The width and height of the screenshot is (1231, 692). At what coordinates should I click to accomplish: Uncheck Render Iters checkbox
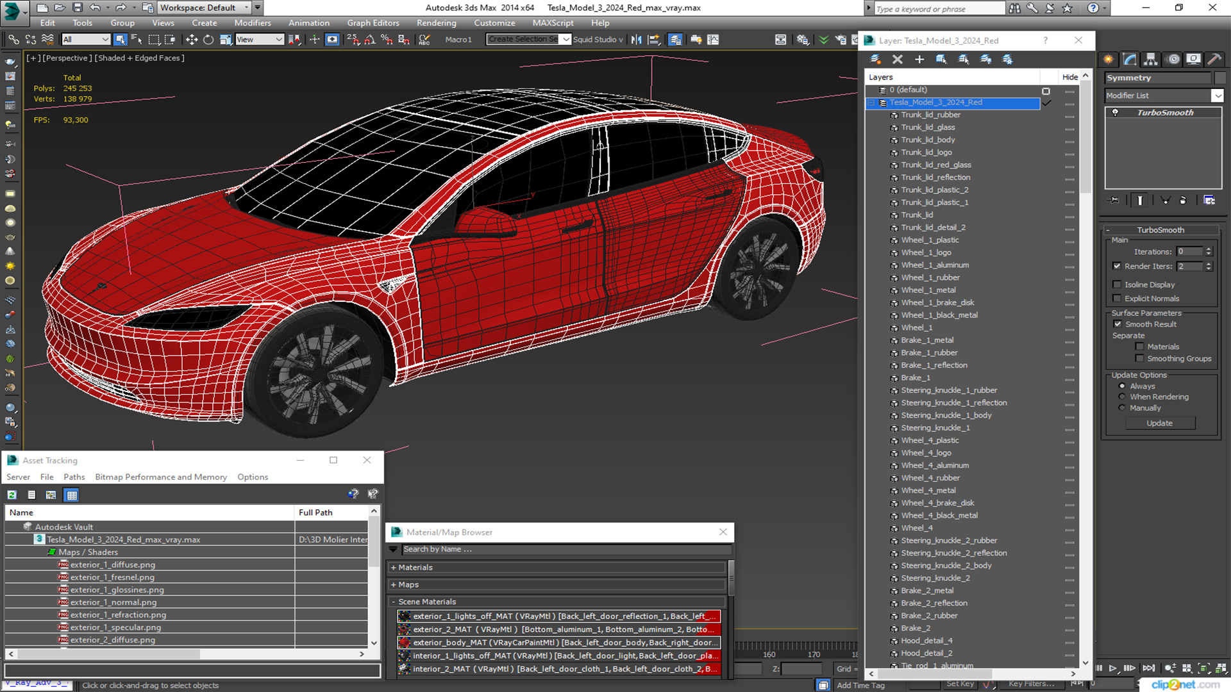pyautogui.click(x=1118, y=266)
